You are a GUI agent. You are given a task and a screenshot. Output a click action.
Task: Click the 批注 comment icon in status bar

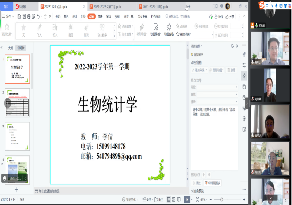point(159,200)
